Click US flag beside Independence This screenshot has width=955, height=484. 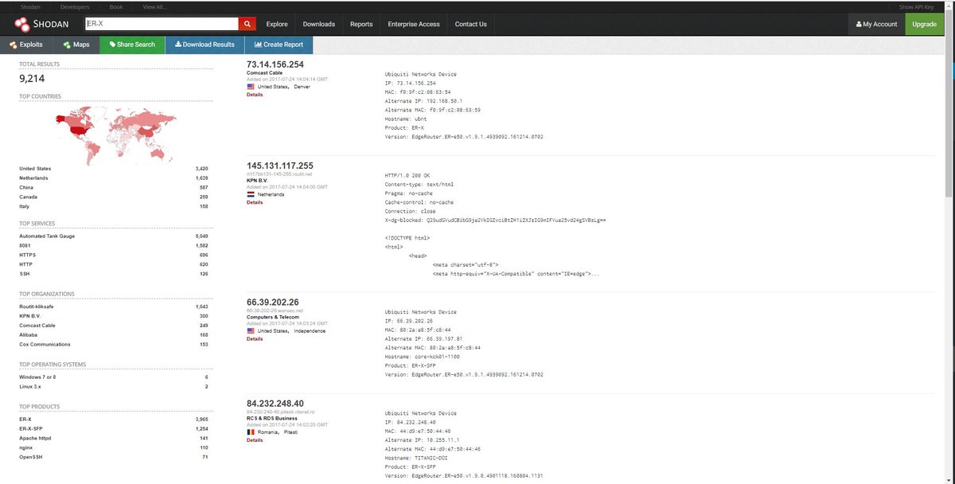[x=251, y=330]
